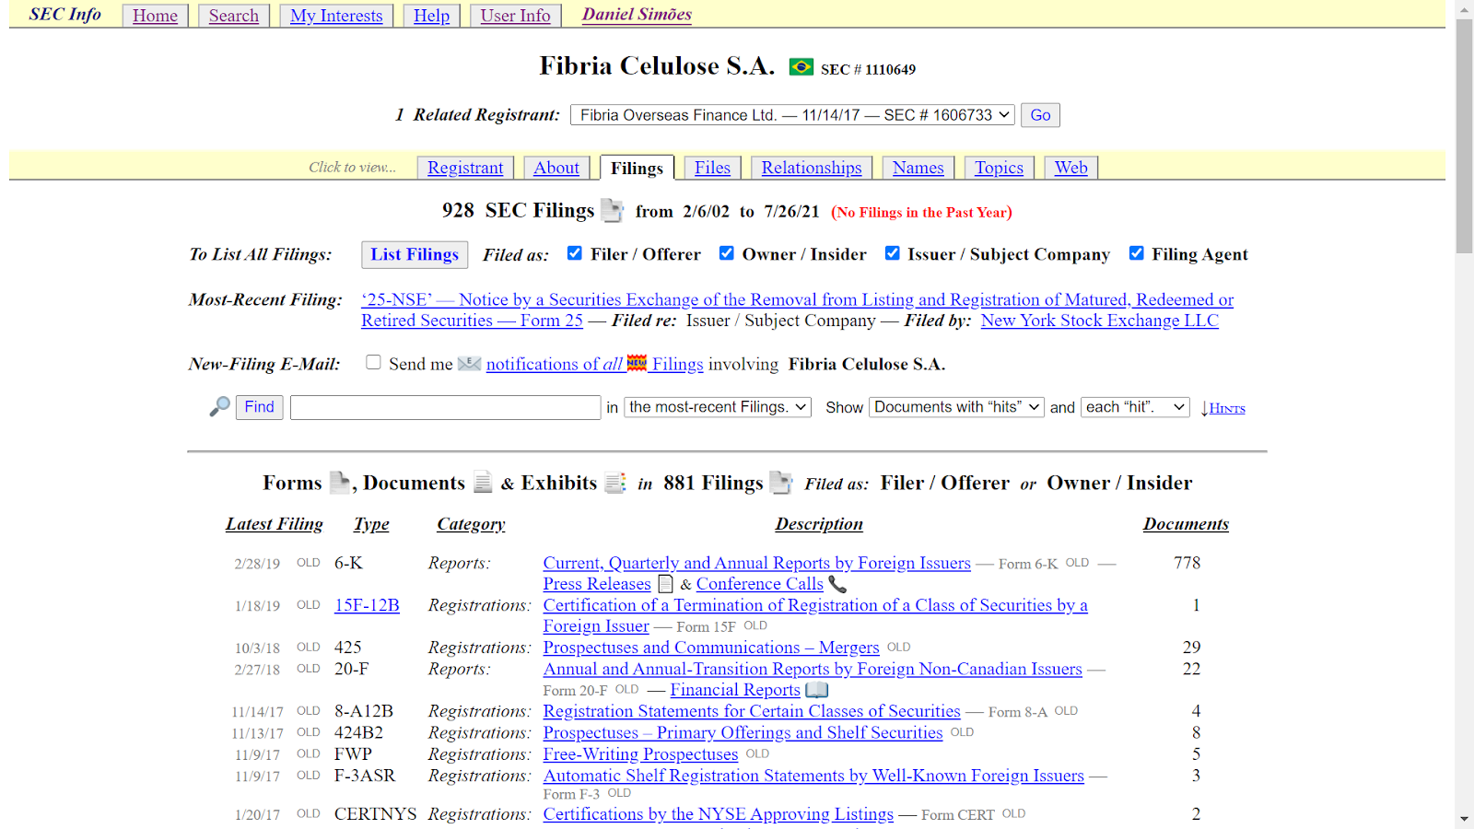Click the Financial Reports book icon

coord(817,690)
